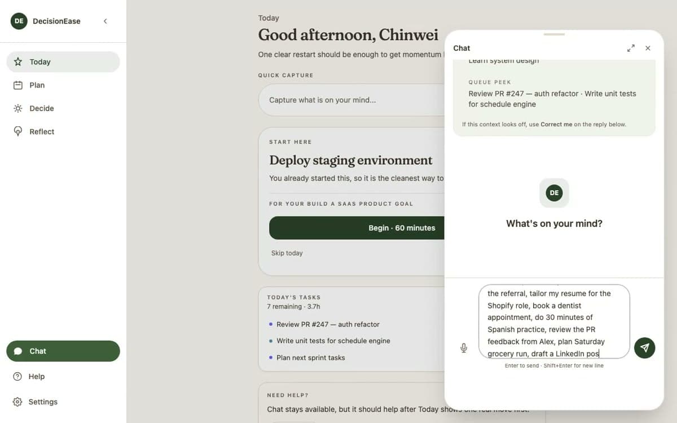Image resolution: width=677 pixels, height=423 pixels.
Task: Select the Chat item in the sidebar
Action: pos(63,351)
